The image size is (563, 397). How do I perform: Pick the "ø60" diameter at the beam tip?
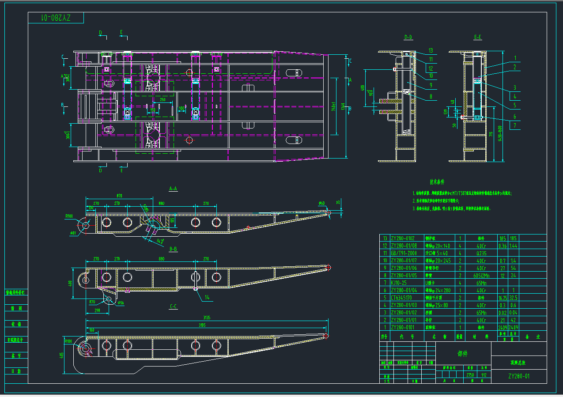coord(321,203)
